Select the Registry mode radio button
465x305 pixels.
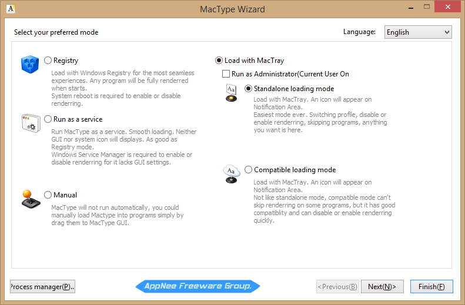coord(48,61)
